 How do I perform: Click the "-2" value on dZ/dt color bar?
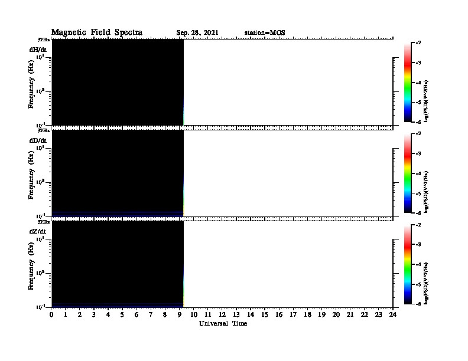pos(418,225)
